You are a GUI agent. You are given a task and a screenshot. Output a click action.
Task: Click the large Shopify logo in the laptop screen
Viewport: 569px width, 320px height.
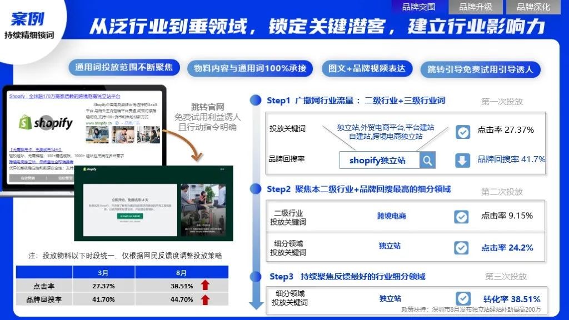[46, 123]
